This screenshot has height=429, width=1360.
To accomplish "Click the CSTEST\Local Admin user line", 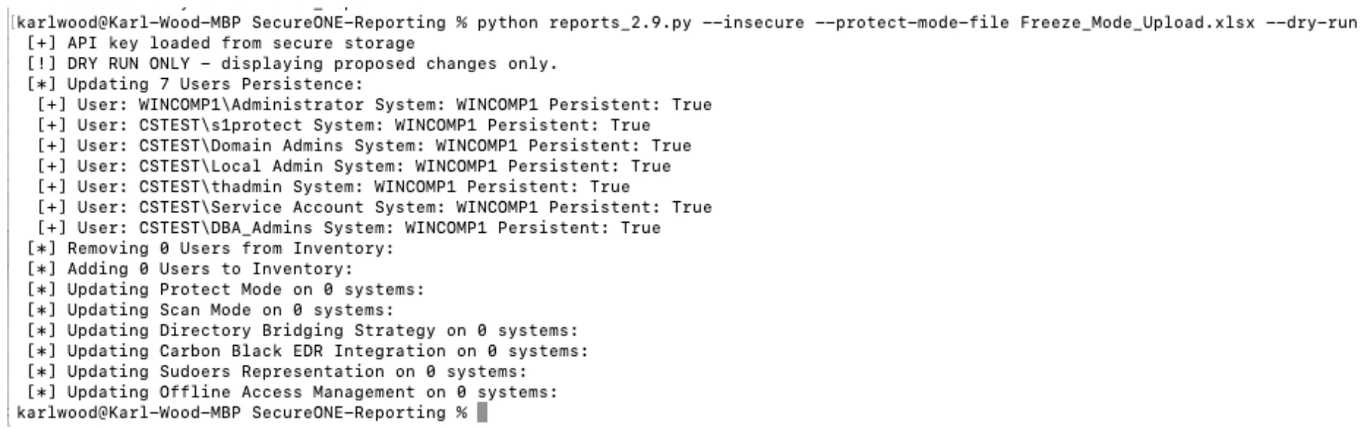I will click(354, 167).
